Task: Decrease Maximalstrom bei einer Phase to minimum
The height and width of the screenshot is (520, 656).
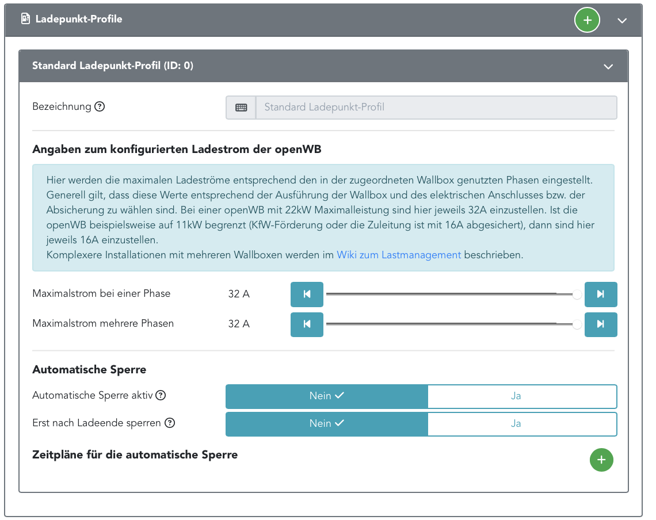Action: click(307, 295)
